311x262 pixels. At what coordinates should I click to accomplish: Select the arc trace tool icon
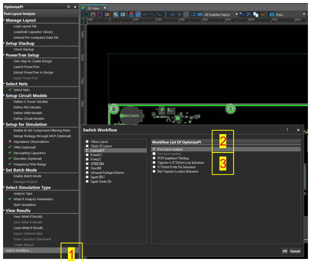152,14
